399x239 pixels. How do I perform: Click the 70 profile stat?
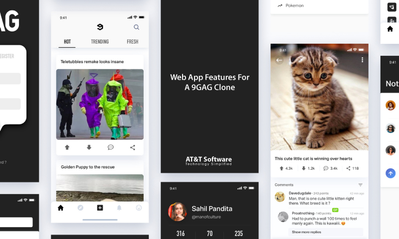(209, 234)
